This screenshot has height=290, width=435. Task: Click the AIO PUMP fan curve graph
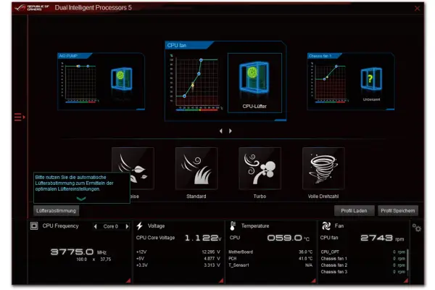[x=80, y=82]
